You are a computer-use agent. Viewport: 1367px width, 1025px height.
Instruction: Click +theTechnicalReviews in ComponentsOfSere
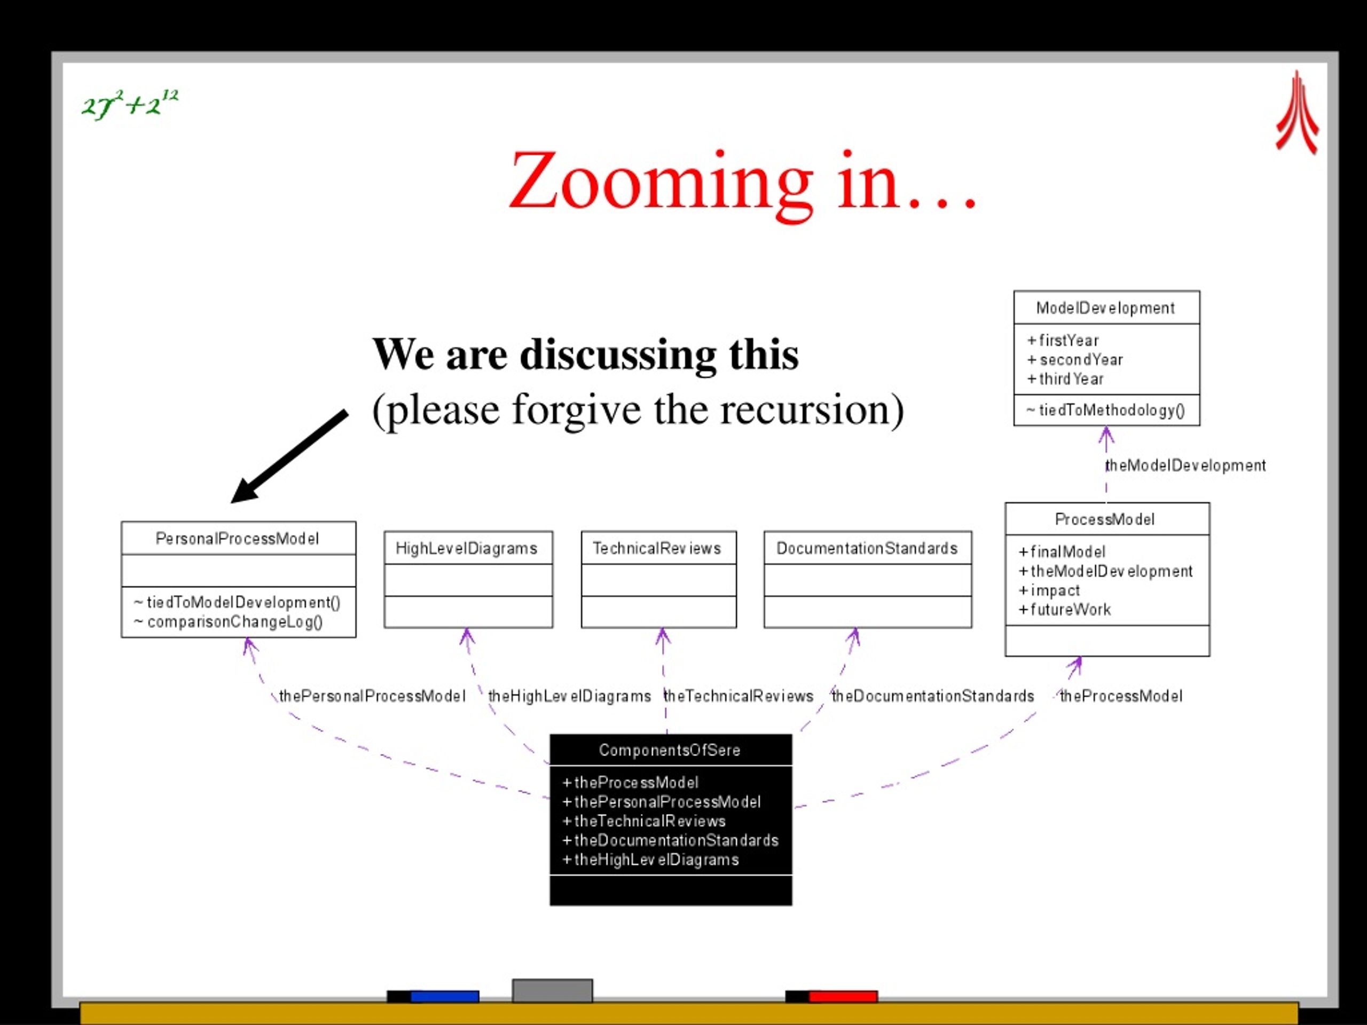coord(643,821)
